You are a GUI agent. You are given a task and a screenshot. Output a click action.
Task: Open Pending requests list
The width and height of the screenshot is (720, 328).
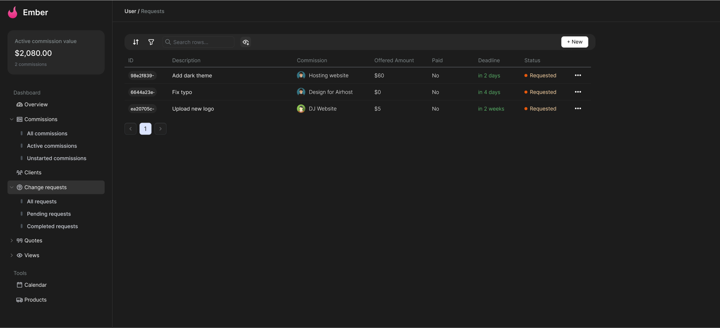click(x=49, y=214)
